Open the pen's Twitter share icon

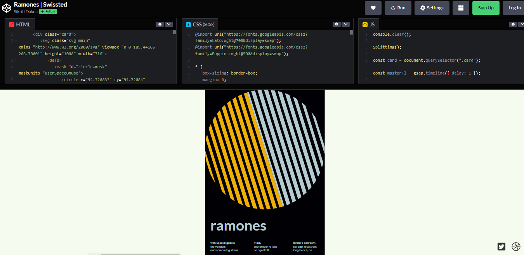tap(501, 246)
